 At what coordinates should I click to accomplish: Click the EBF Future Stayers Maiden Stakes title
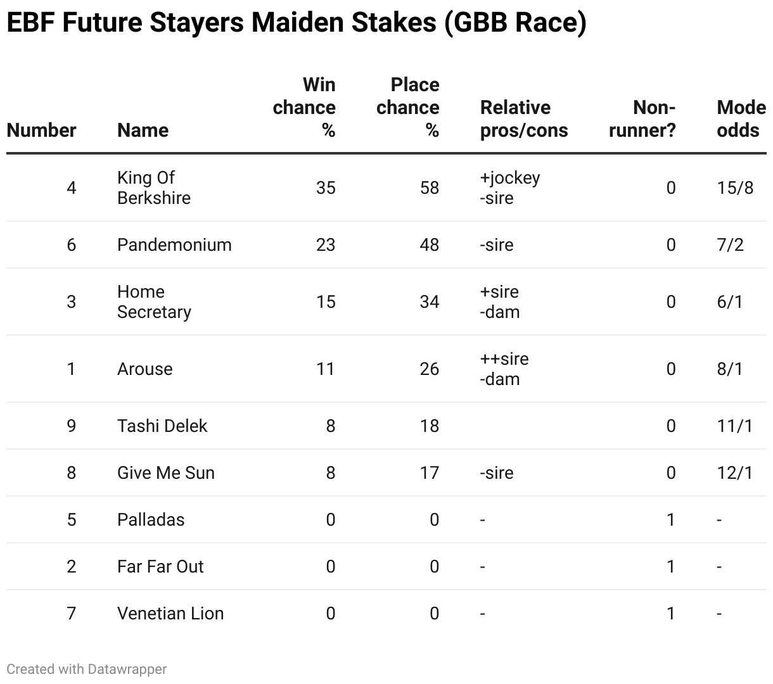click(x=297, y=23)
